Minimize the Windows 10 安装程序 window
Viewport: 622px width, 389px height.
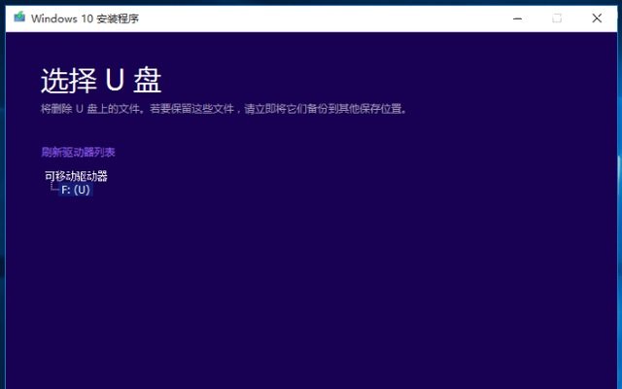(x=517, y=18)
